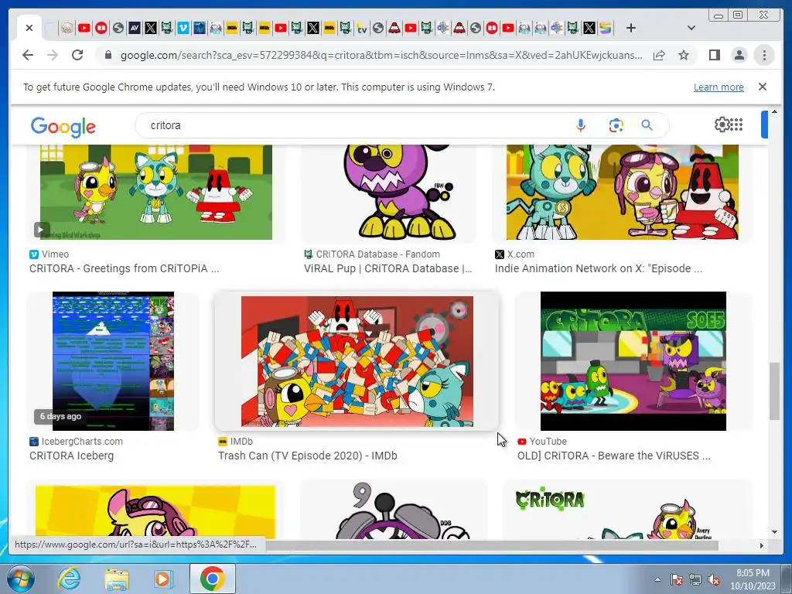Search by image with Google Lens

tap(616, 125)
